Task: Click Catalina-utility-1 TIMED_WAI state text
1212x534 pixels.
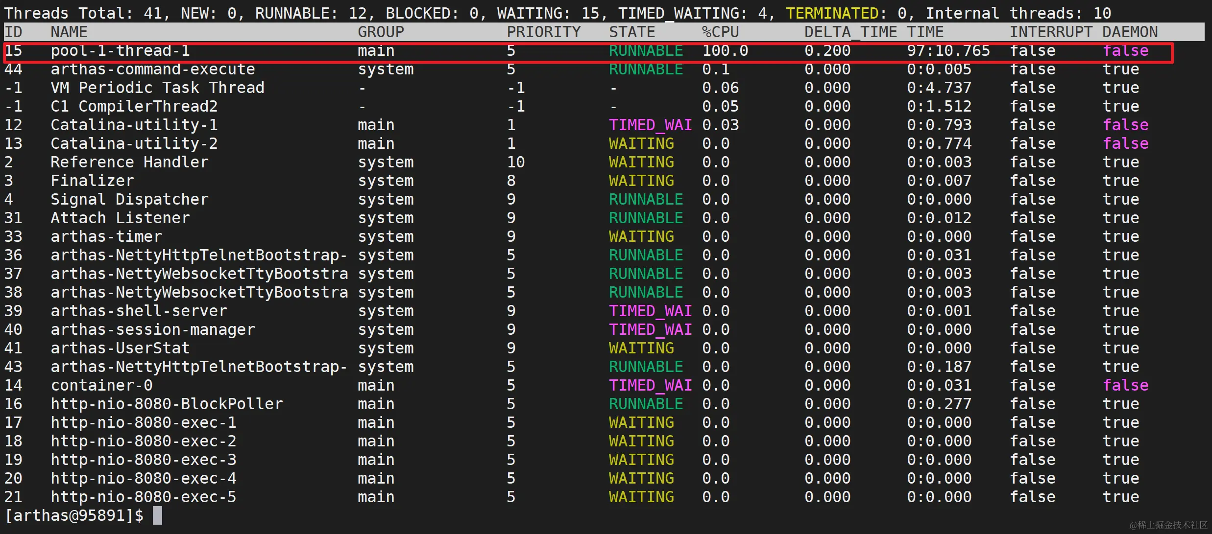Action: (x=650, y=125)
